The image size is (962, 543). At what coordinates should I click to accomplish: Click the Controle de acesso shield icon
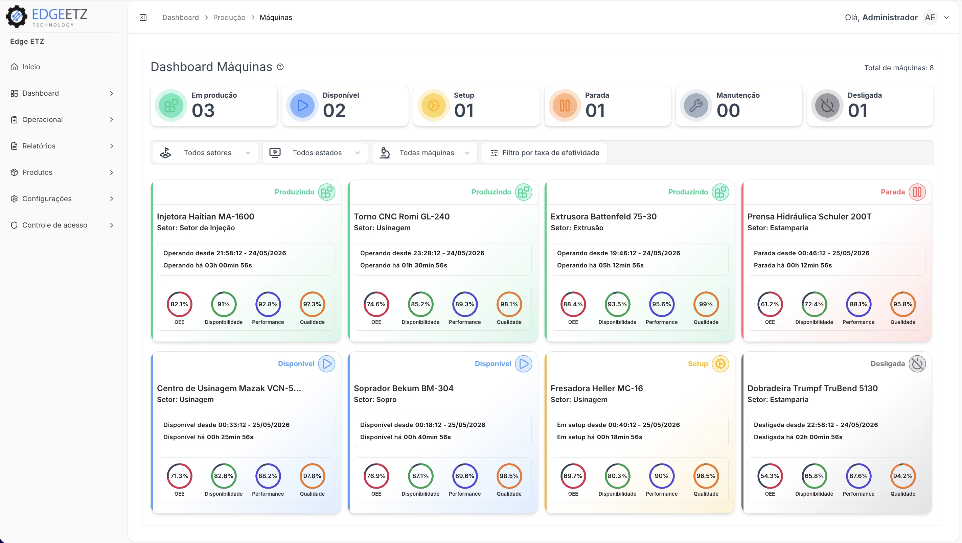(14, 226)
